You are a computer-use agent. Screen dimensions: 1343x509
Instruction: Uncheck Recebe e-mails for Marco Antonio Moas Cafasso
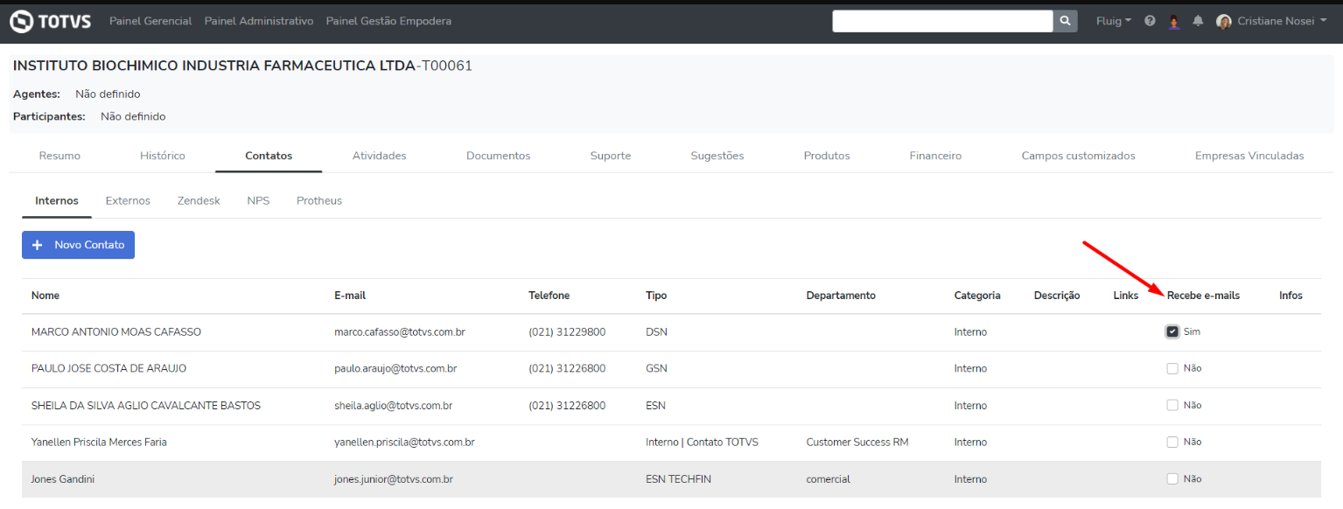click(1172, 331)
